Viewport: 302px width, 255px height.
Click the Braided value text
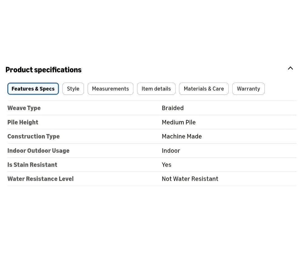[x=173, y=108]
